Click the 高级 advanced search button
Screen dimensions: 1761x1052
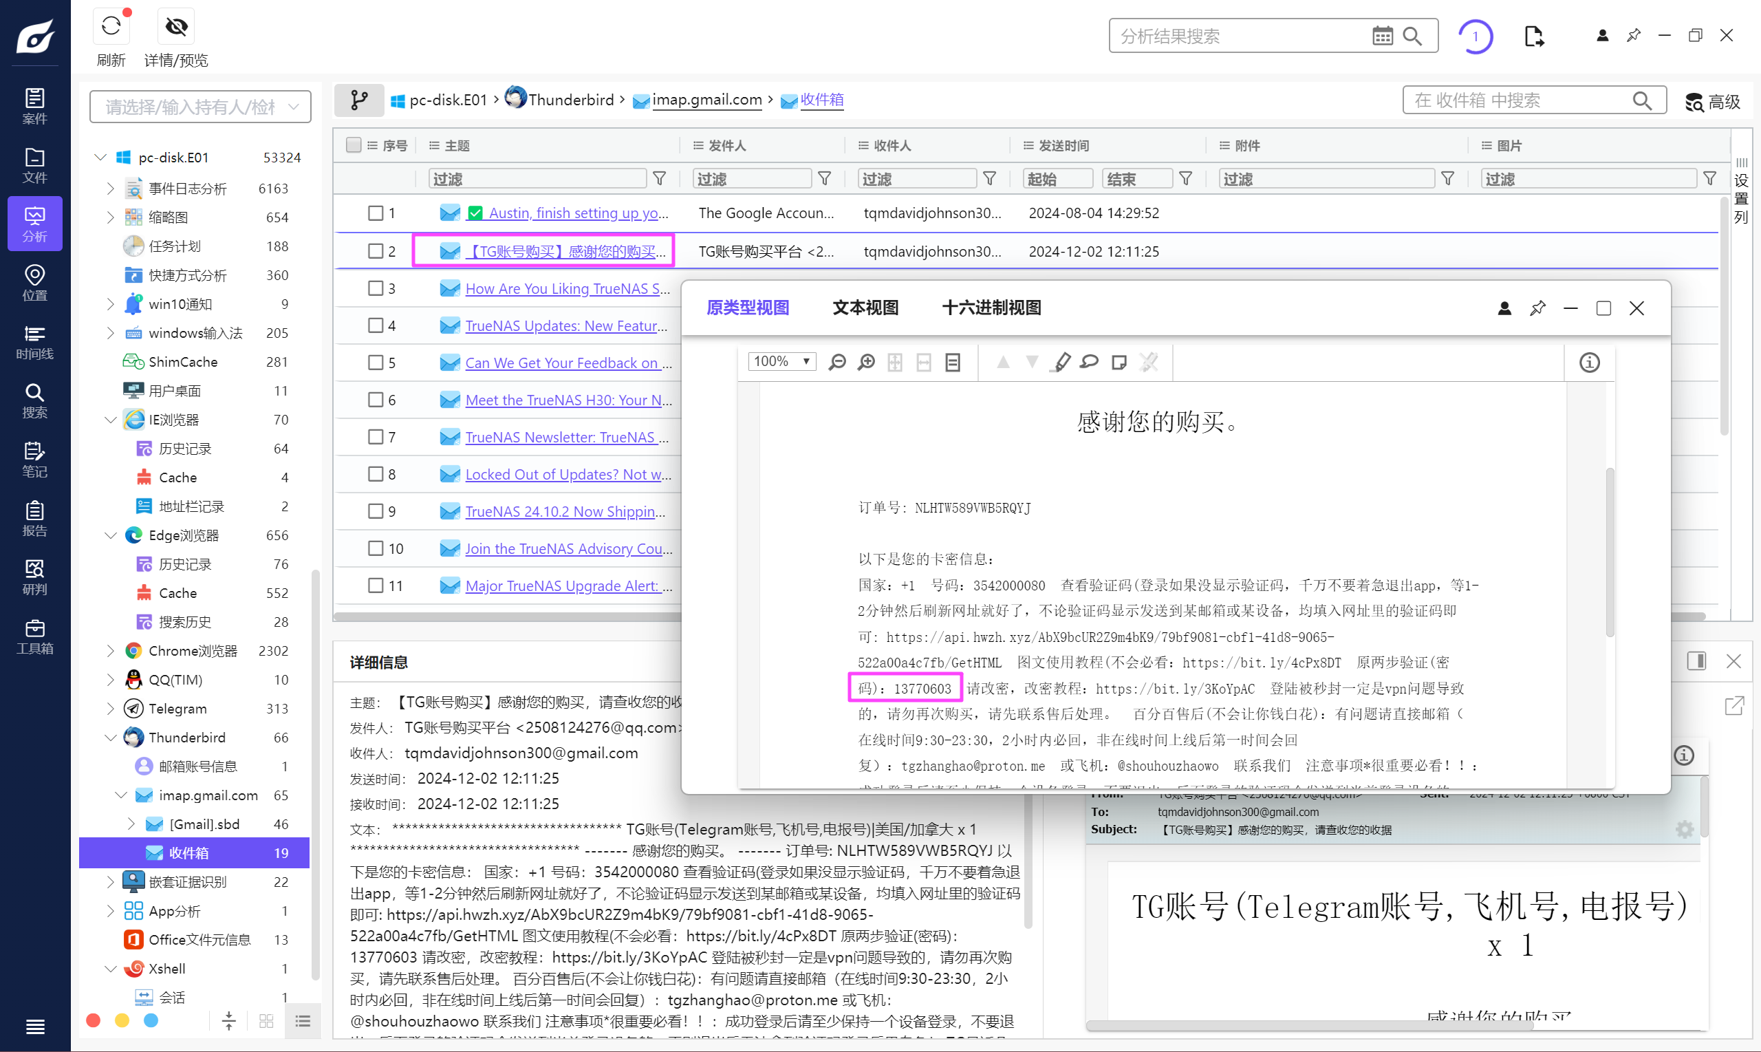coord(1712,101)
